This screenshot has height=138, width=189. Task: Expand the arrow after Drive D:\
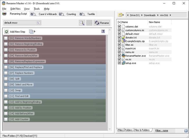click(142, 15)
